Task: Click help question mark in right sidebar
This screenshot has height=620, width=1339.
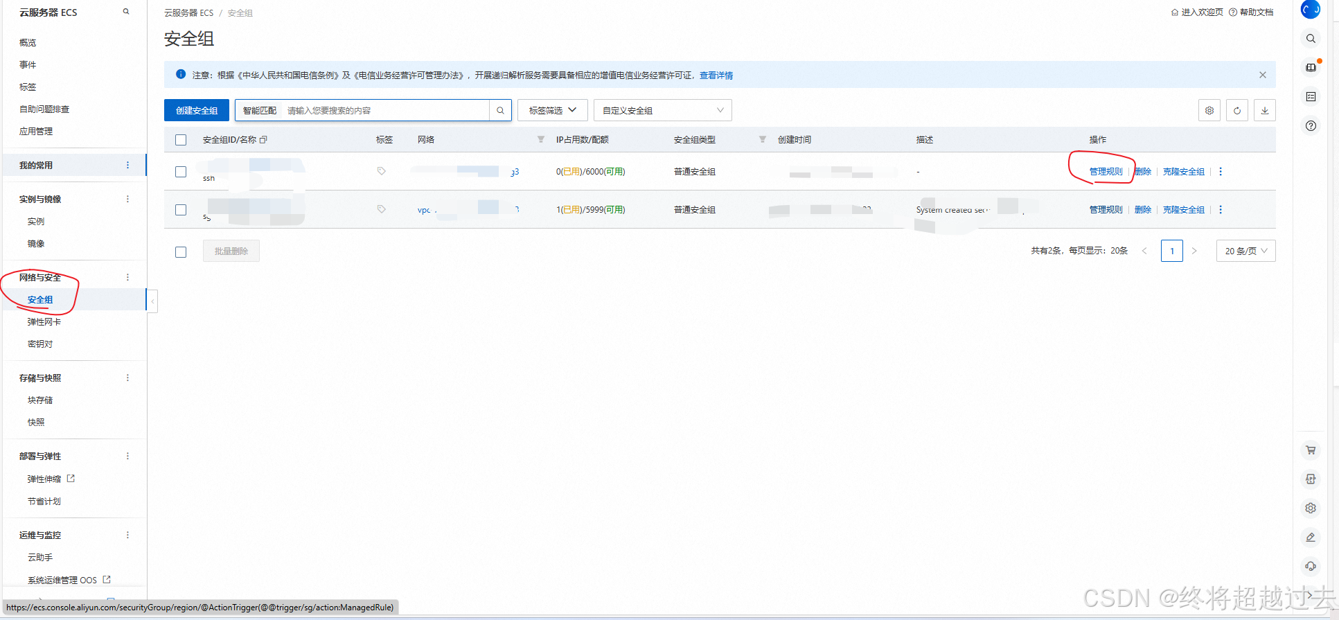Action: click(x=1311, y=126)
